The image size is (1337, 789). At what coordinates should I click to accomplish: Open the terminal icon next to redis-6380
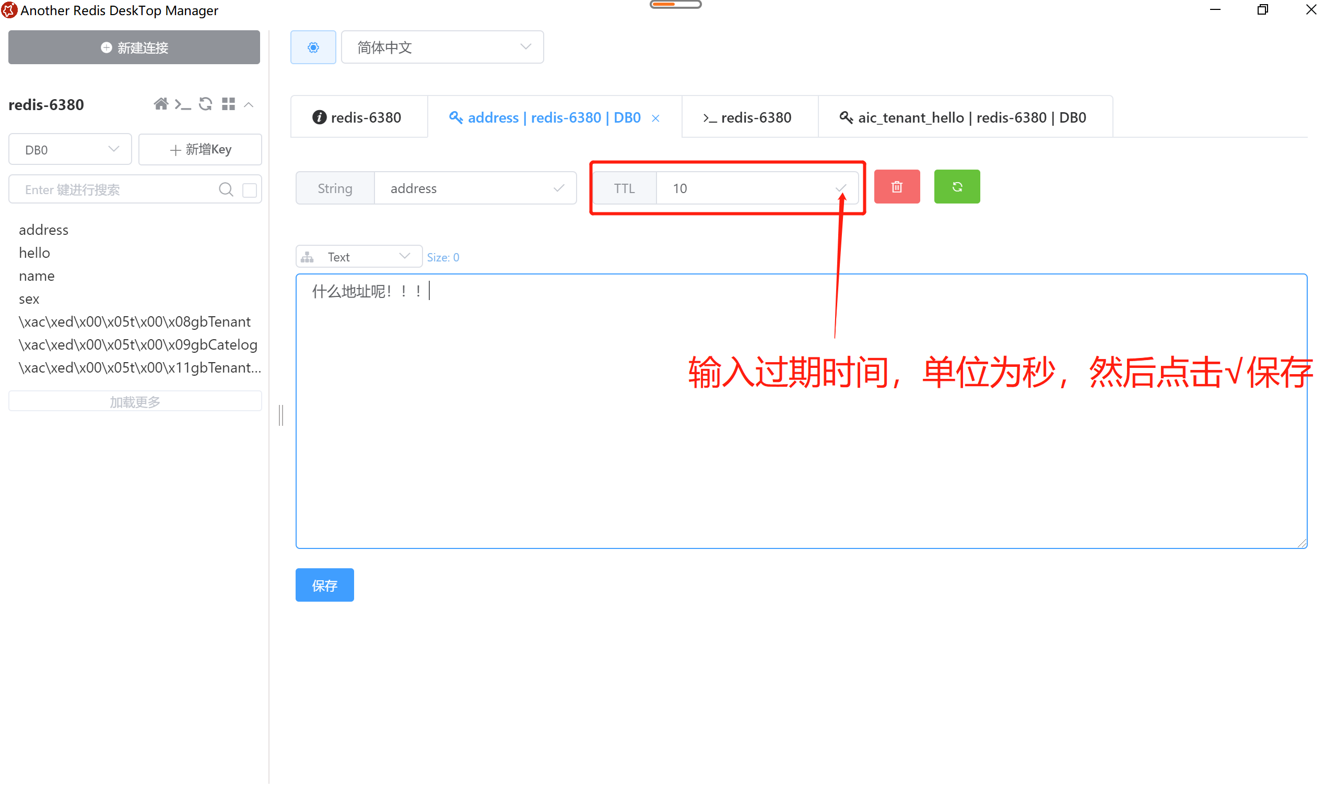click(x=183, y=105)
